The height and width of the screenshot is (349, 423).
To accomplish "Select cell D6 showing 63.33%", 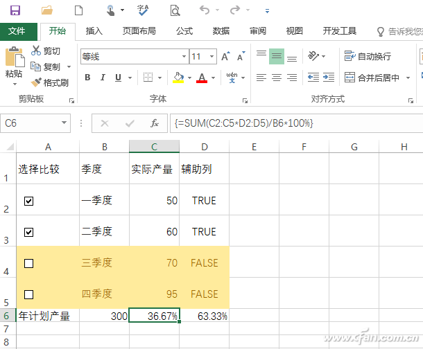I will pyautogui.click(x=204, y=316).
